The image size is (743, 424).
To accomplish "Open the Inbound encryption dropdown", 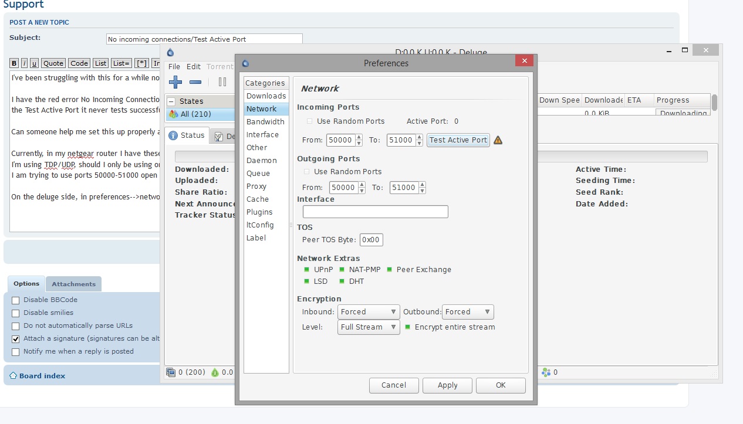I will pos(369,312).
